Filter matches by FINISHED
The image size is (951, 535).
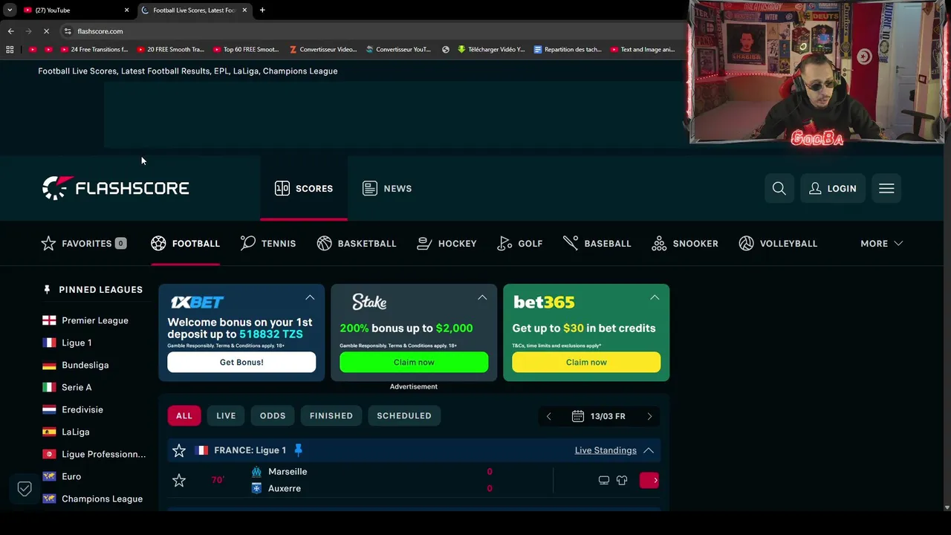tap(331, 416)
